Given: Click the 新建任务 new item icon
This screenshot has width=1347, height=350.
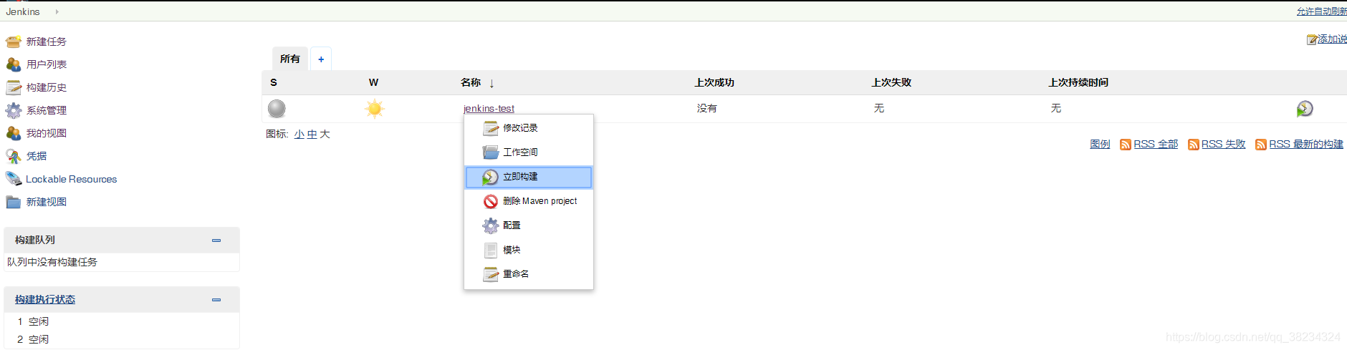Looking at the screenshot, I should click(x=14, y=42).
